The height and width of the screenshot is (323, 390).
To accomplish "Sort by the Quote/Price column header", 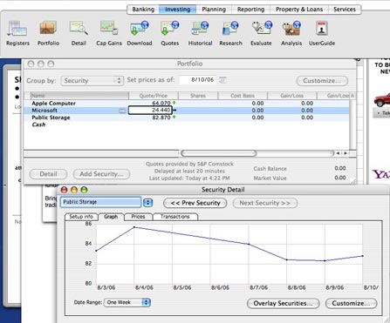I will click(154, 96).
